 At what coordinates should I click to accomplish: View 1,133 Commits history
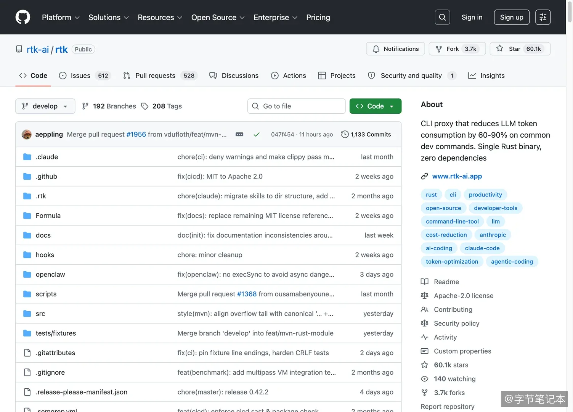click(x=366, y=134)
